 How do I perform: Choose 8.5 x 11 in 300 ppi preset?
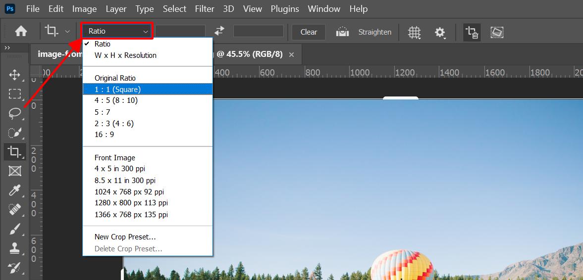148,181
